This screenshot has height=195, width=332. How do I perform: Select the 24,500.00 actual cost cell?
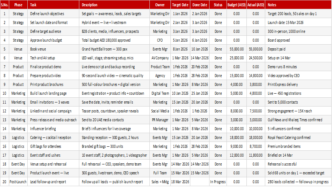[x=256, y=58]
